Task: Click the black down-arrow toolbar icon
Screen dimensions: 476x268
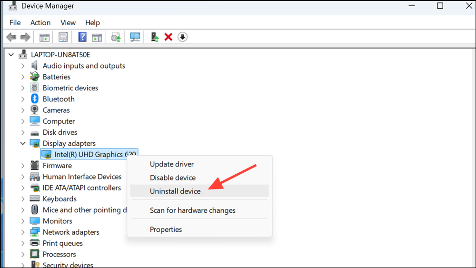Action: pos(182,37)
